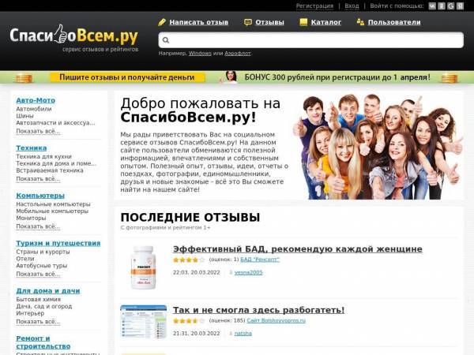This screenshot has width=474, height=355.
Task: Select Техника для дома и поме... subcategory
Action: [x=56, y=163]
